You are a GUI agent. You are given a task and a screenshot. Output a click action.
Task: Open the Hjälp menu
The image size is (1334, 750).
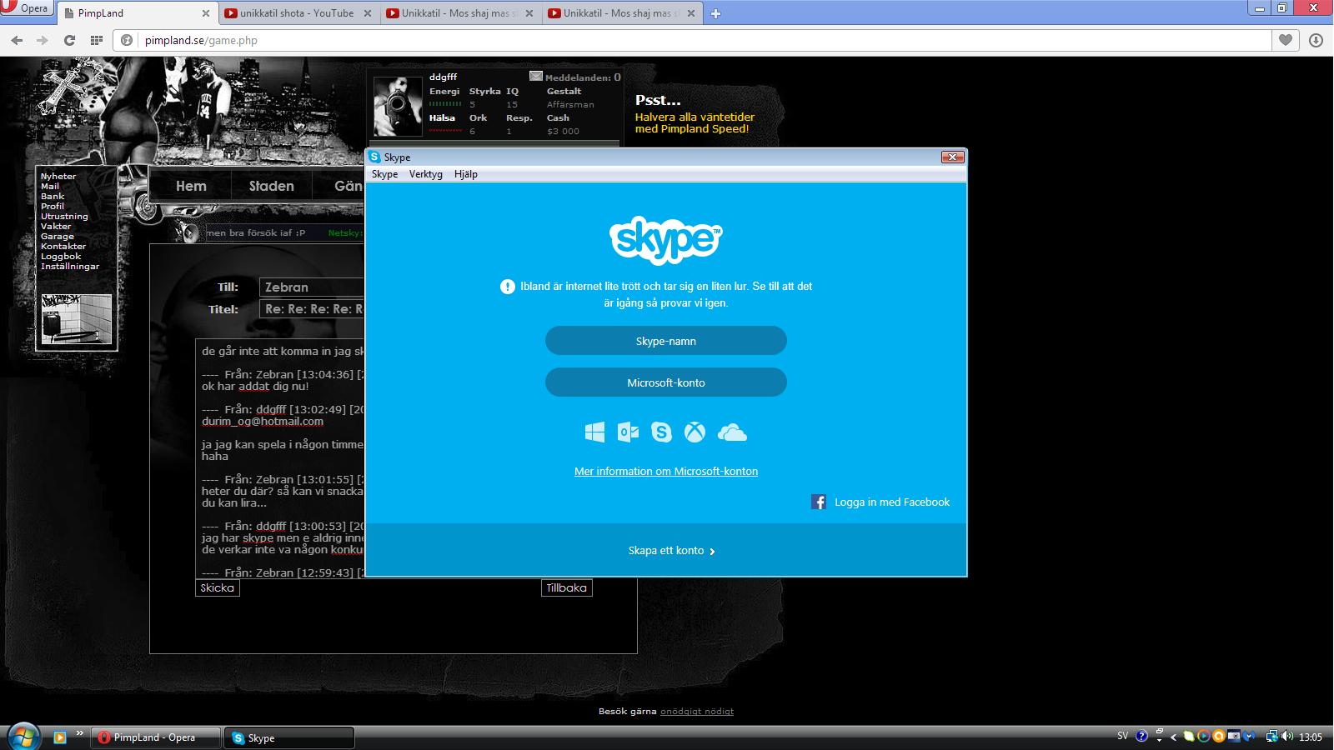(465, 174)
